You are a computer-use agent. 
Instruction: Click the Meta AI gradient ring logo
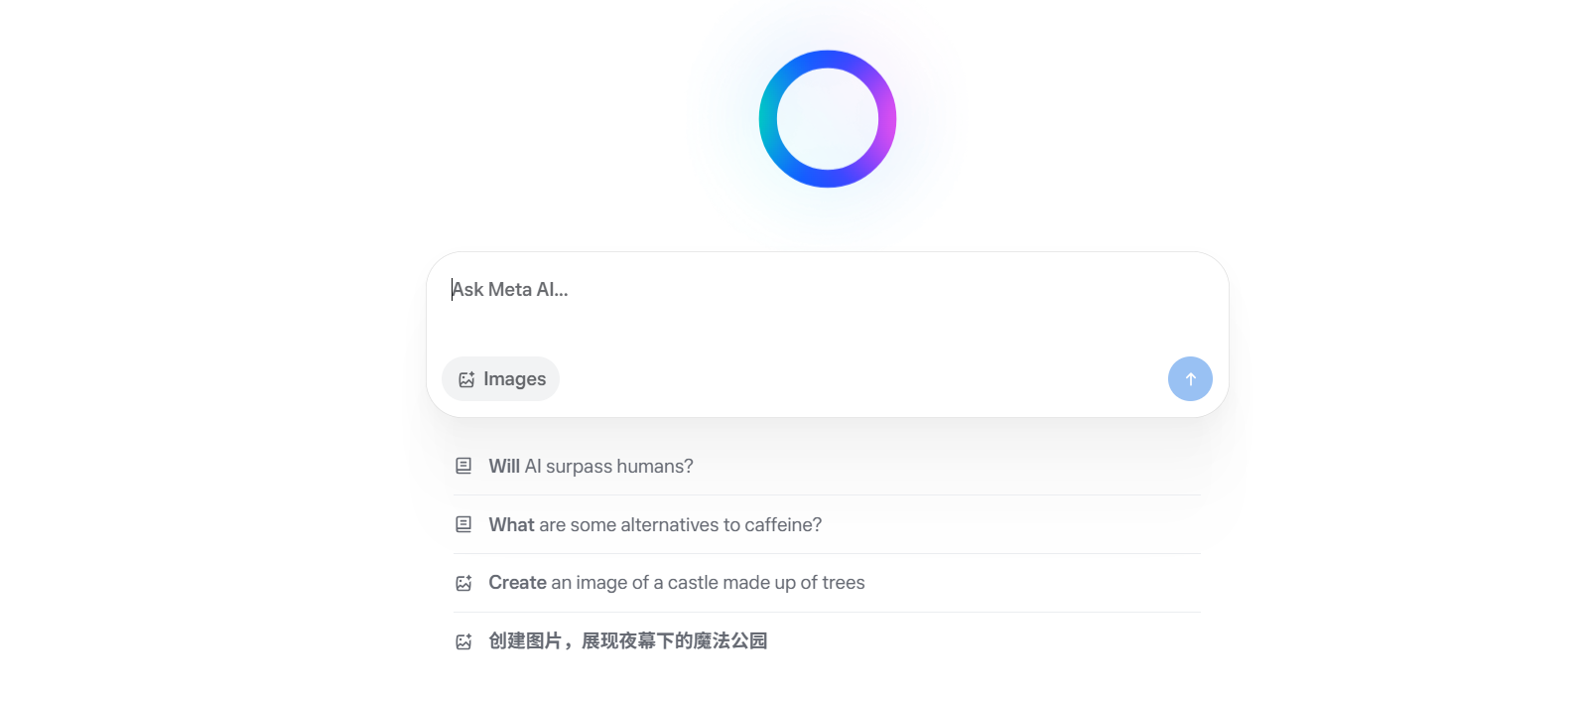point(827,118)
